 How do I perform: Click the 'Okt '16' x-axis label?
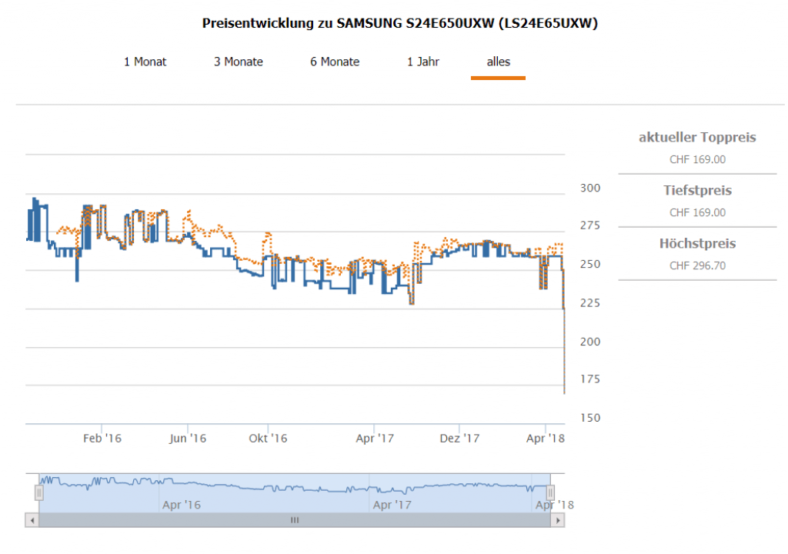tap(268, 439)
